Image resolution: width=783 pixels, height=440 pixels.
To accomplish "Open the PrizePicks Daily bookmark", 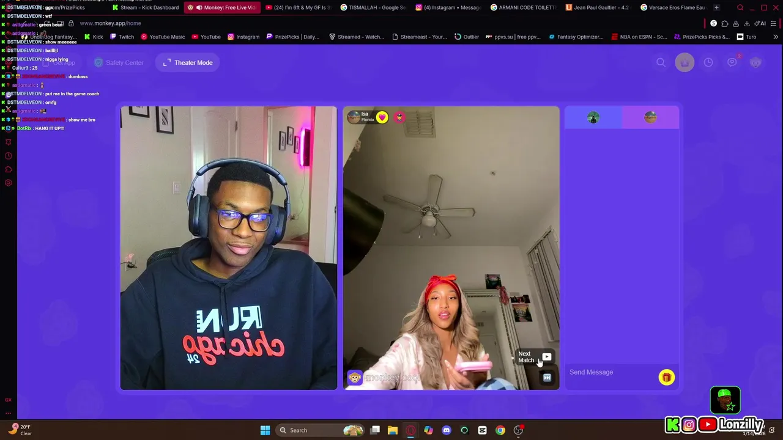I will pyautogui.click(x=292, y=37).
